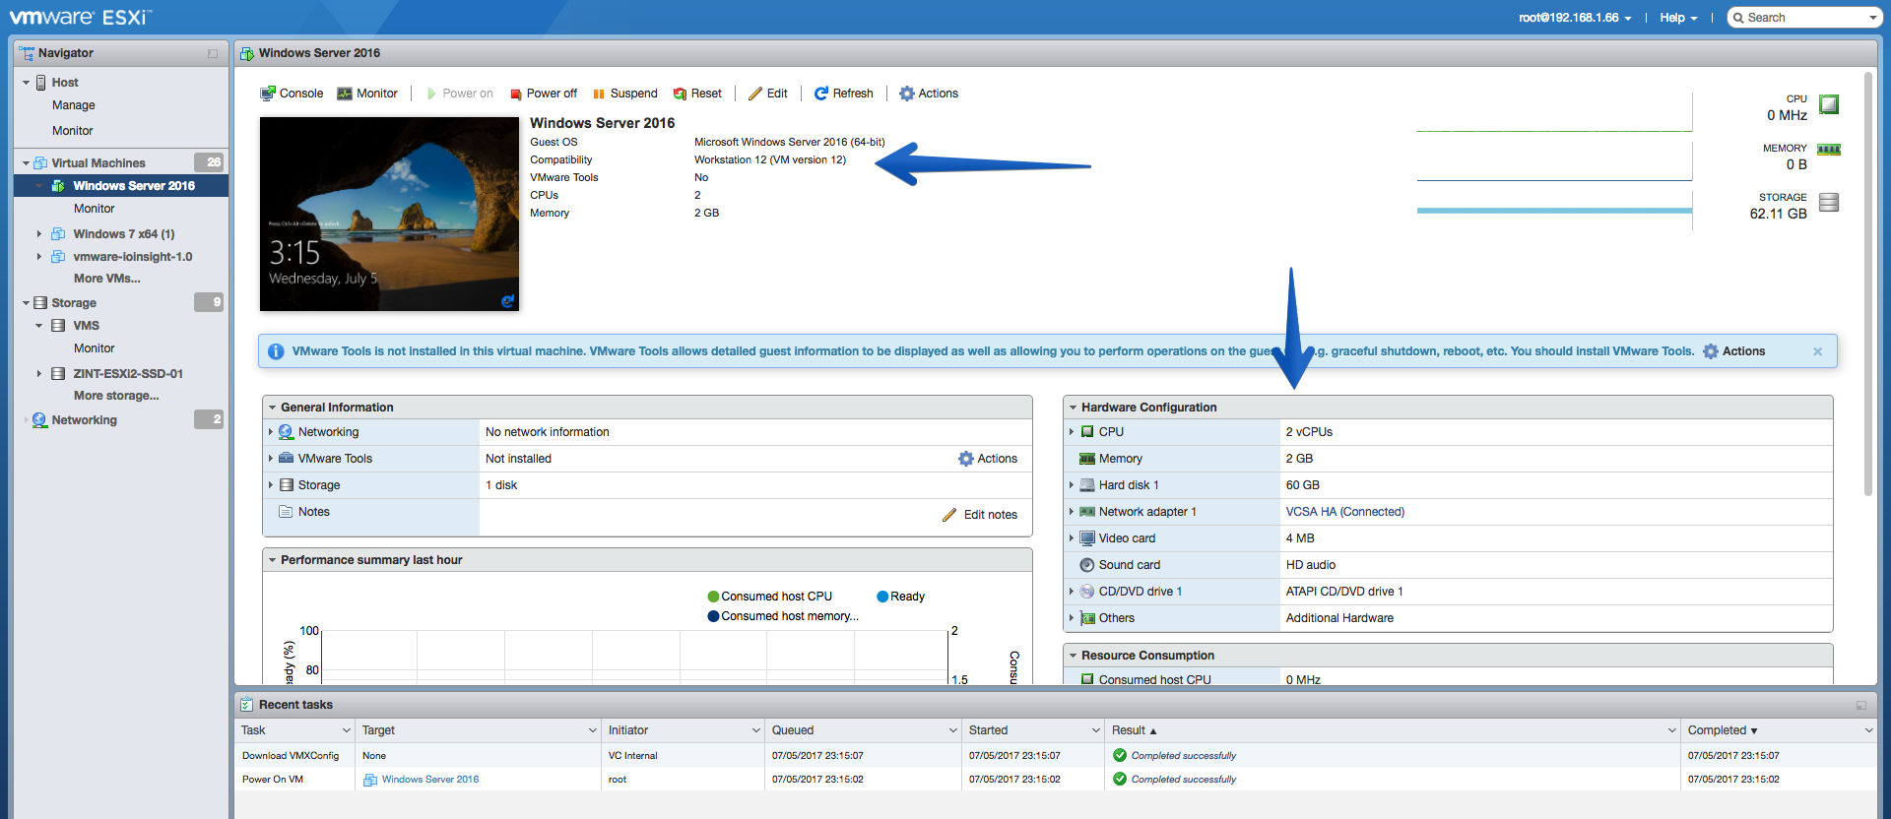Expand the ZINT-ESXI2-SSD-01 tree node
The width and height of the screenshot is (1891, 819).
(x=39, y=374)
